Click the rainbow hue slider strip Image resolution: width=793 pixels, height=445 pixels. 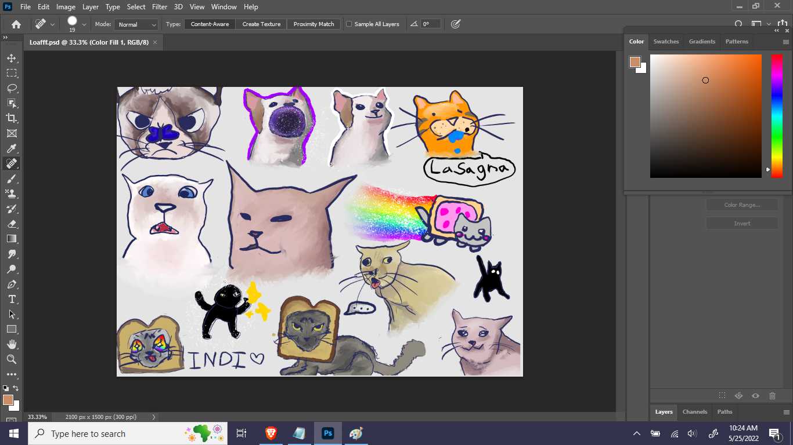(776, 116)
